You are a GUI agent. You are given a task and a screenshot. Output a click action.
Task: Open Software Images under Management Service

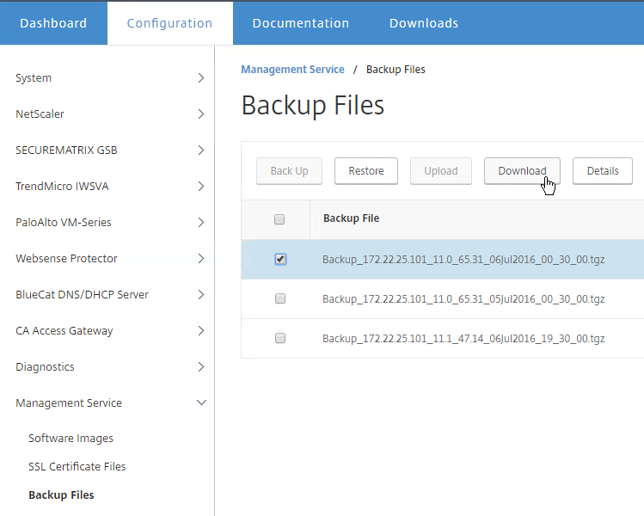point(71,439)
